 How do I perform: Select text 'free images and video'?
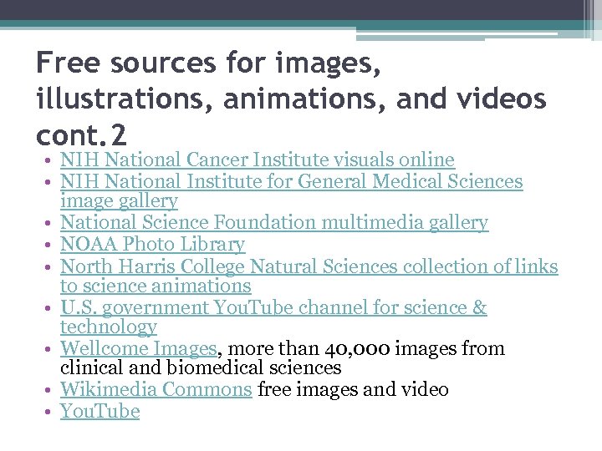[353, 389]
